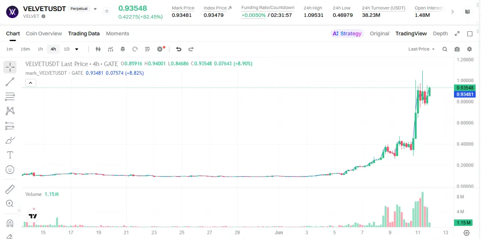Collapse the indicator legend chevron

pos(31,83)
